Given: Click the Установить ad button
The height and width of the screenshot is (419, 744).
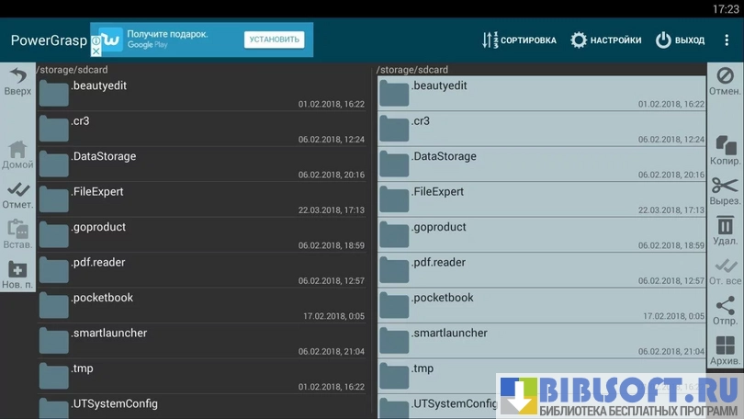Looking at the screenshot, I should 274,40.
